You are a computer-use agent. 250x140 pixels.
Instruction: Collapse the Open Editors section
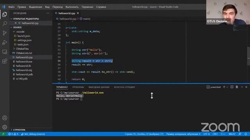coord(11,19)
